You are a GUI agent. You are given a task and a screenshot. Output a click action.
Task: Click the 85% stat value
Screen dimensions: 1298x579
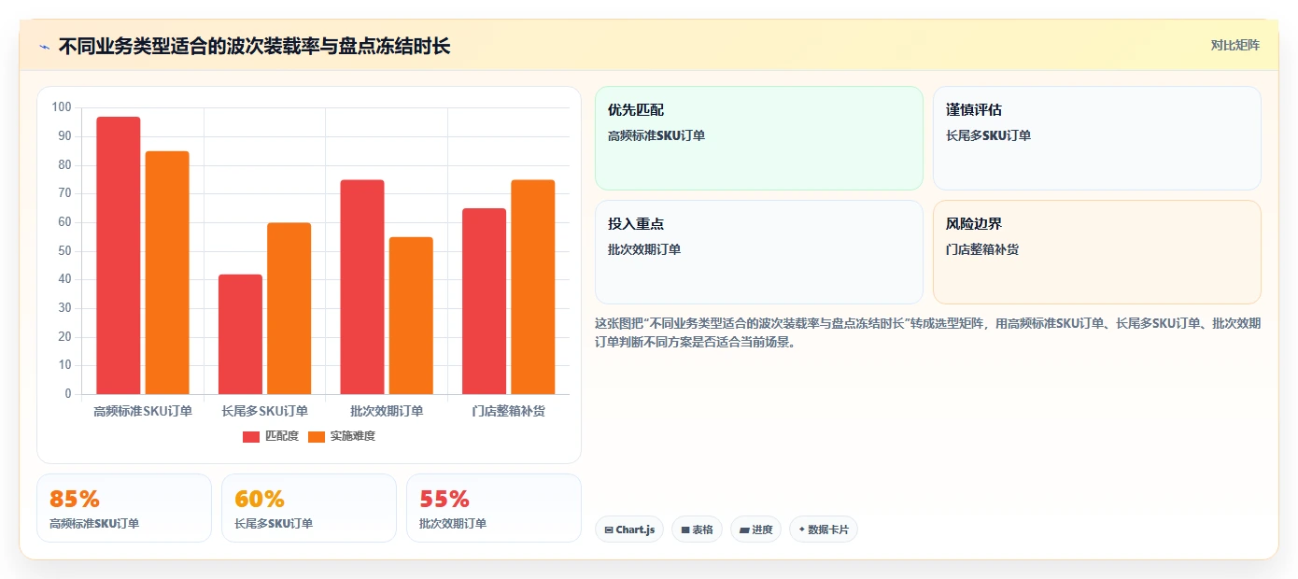coord(75,499)
